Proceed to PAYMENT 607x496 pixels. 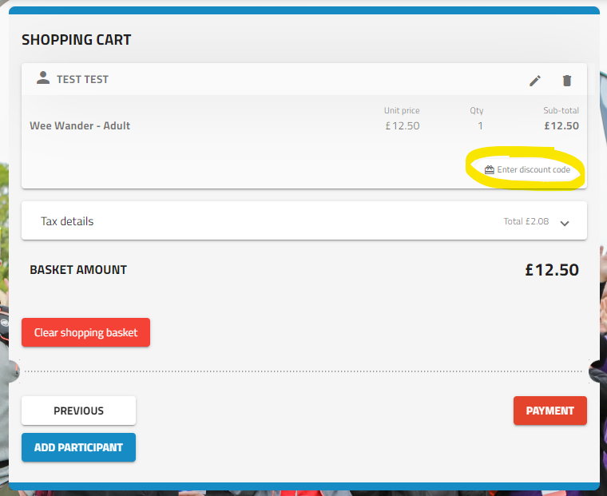pyautogui.click(x=550, y=411)
